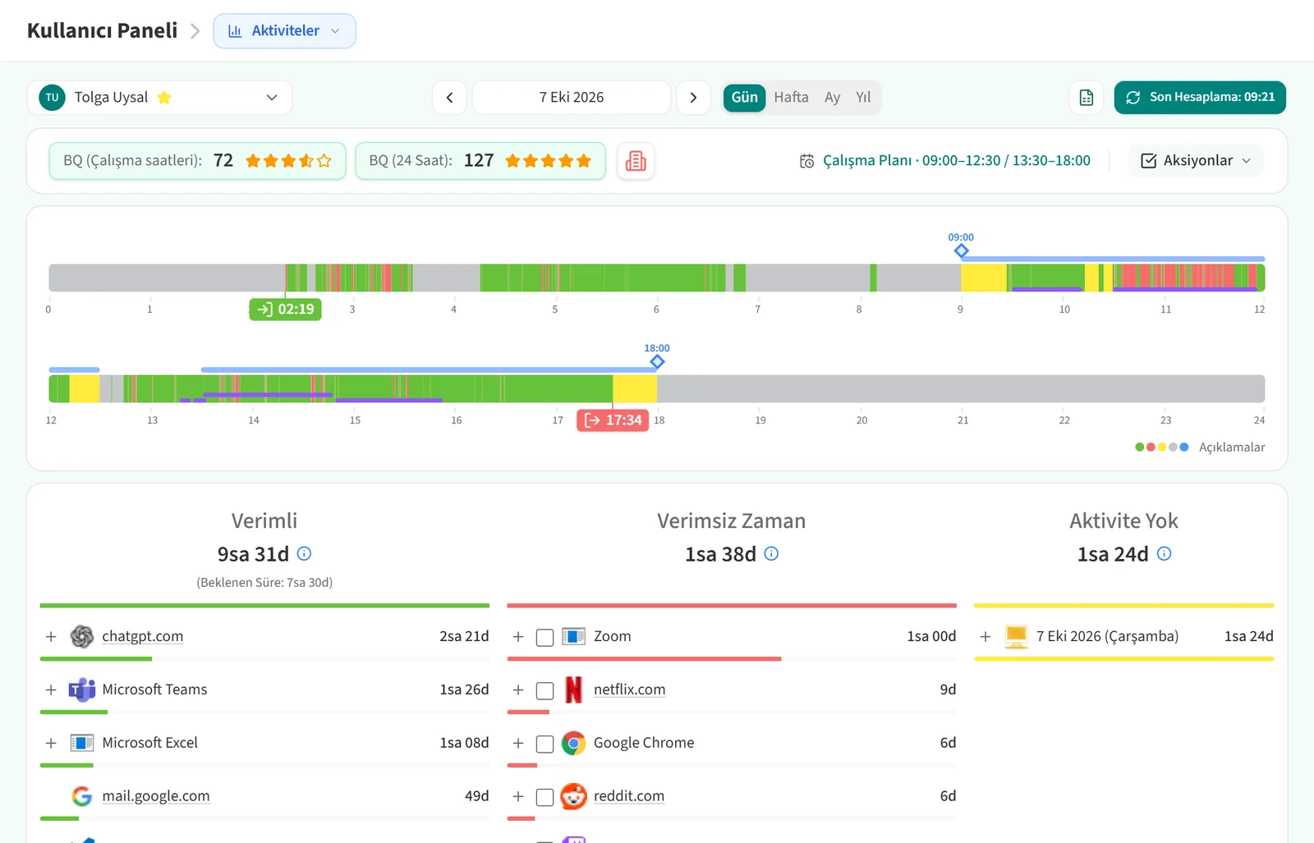Expand the chatgpt.com row
1314x843 pixels.
51,637
